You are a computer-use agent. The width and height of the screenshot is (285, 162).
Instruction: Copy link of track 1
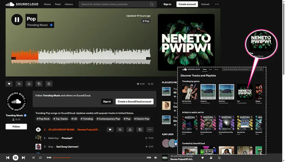click(140, 130)
